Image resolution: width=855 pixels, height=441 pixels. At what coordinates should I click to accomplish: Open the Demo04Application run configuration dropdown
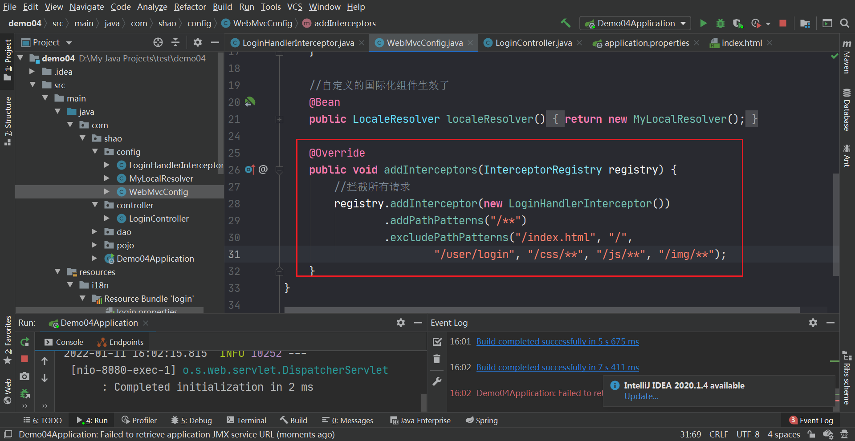point(635,23)
